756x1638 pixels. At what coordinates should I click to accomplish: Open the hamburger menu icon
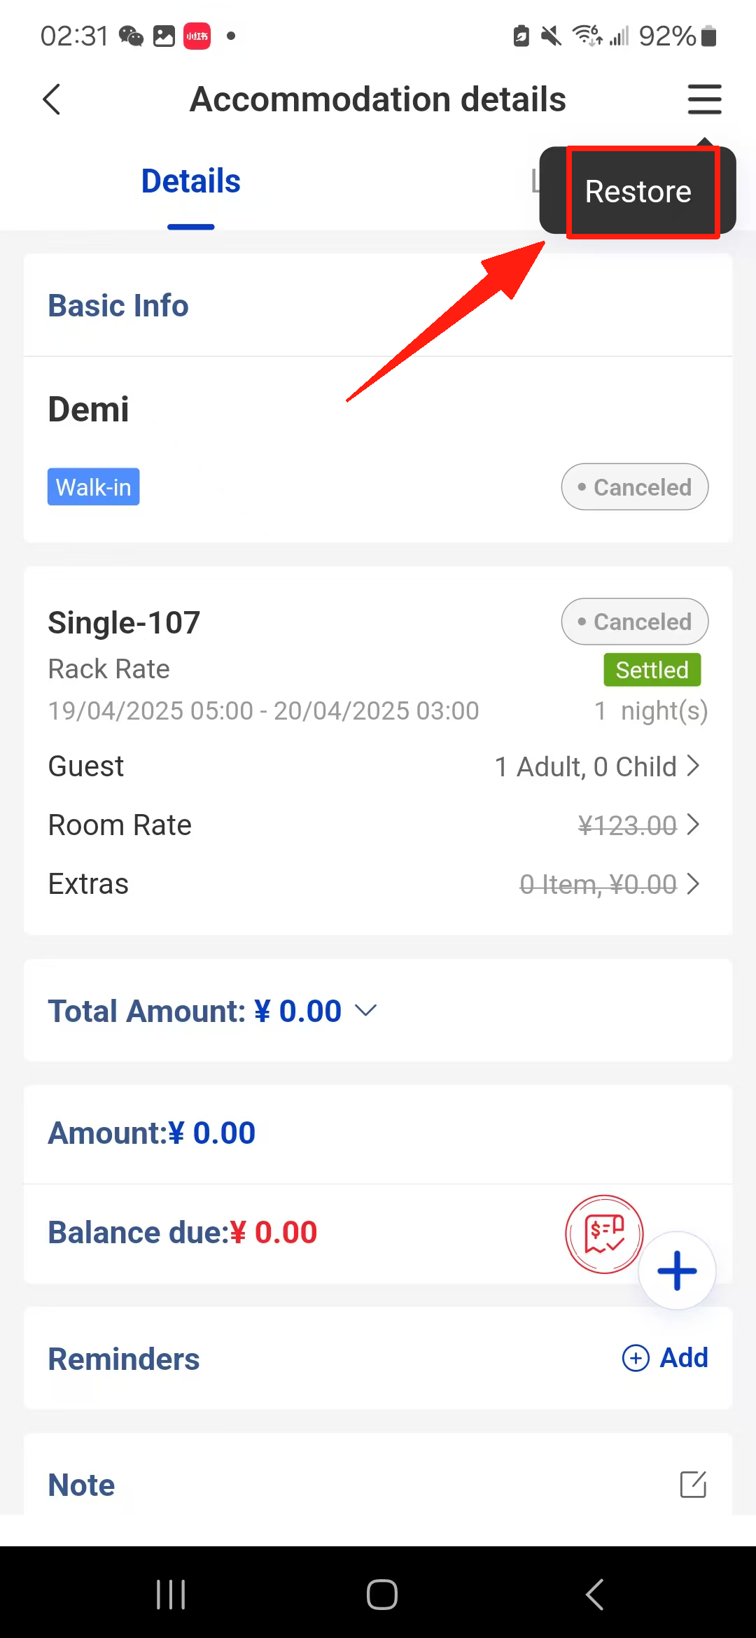tap(704, 99)
